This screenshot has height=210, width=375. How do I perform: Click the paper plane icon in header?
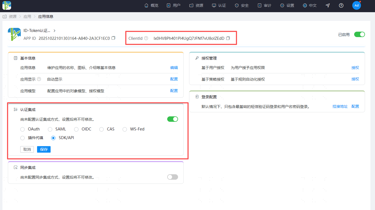(328, 5)
